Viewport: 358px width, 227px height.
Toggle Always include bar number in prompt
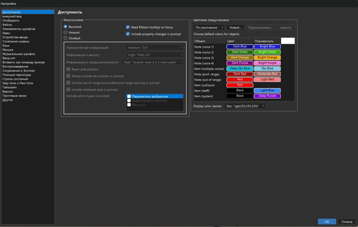tap(68, 76)
